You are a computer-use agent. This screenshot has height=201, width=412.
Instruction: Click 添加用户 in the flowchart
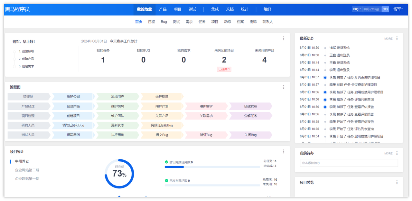pyautogui.click(x=117, y=97)
